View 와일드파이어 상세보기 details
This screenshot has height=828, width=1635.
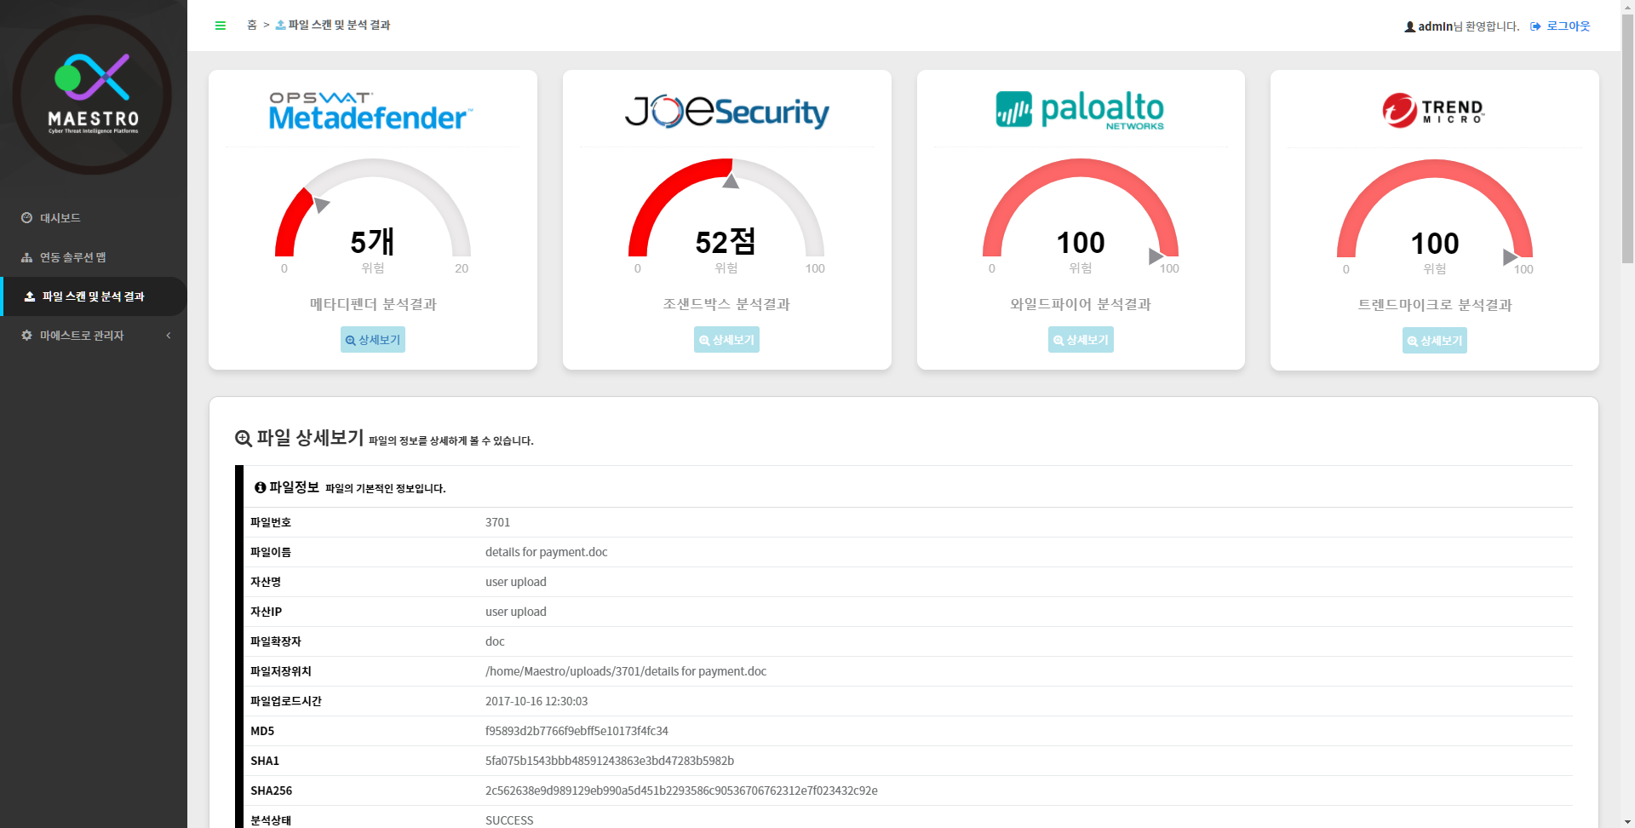(1081, 340)
